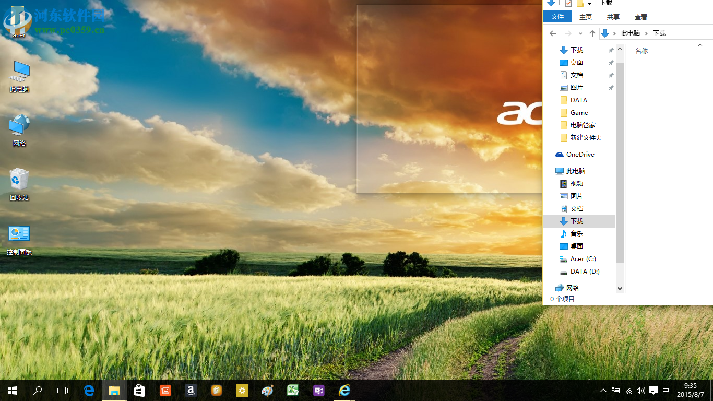Open the 网络 item in the sidebar

pyautogui.click(x=572, y=288)
